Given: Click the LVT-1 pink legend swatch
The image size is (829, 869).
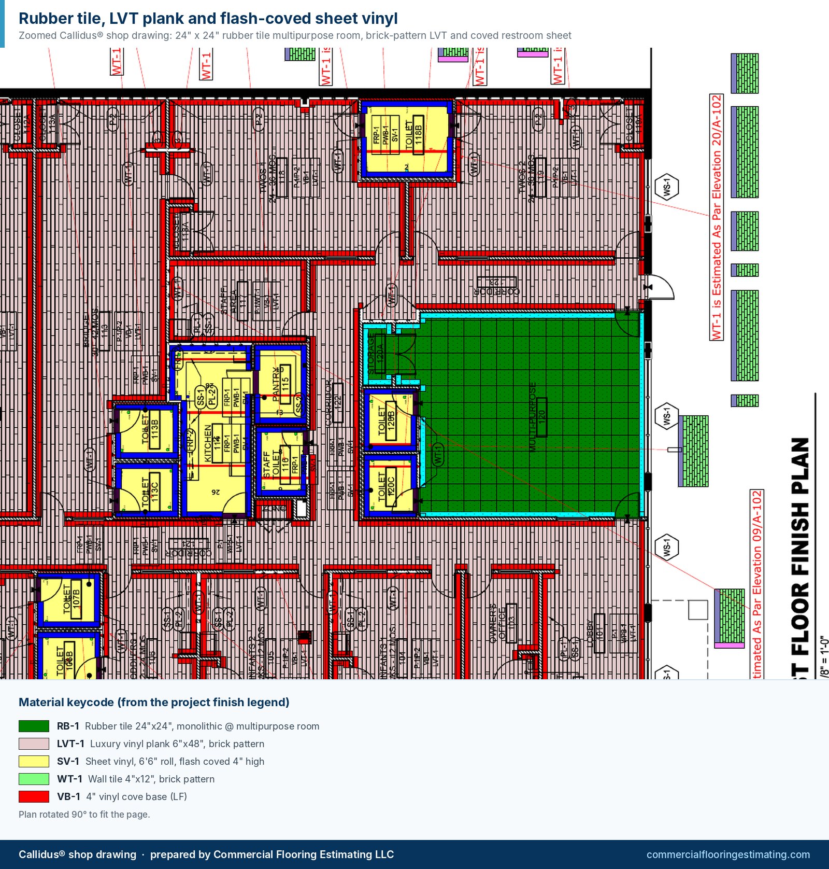Looking at the screenshot, I should (x=34, y=744).
